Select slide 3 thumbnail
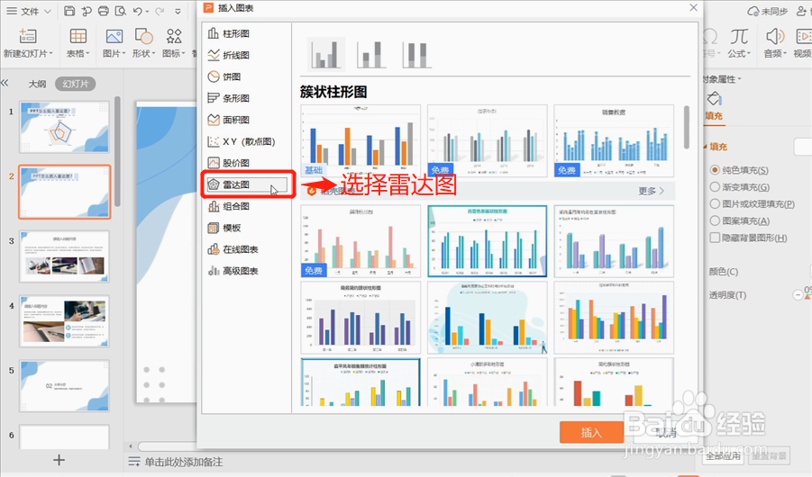The height and width of the screenshot is (477, 812). [65, 256]
